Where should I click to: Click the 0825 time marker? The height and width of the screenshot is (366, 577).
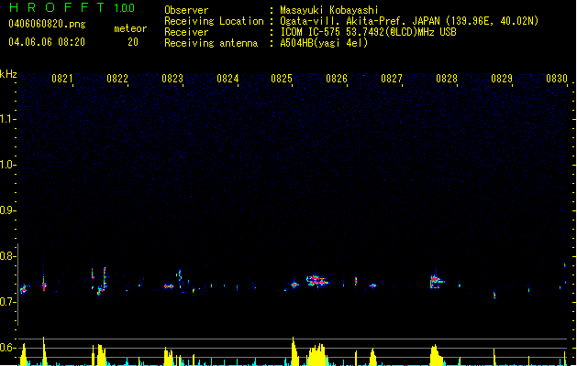(282, 79)
